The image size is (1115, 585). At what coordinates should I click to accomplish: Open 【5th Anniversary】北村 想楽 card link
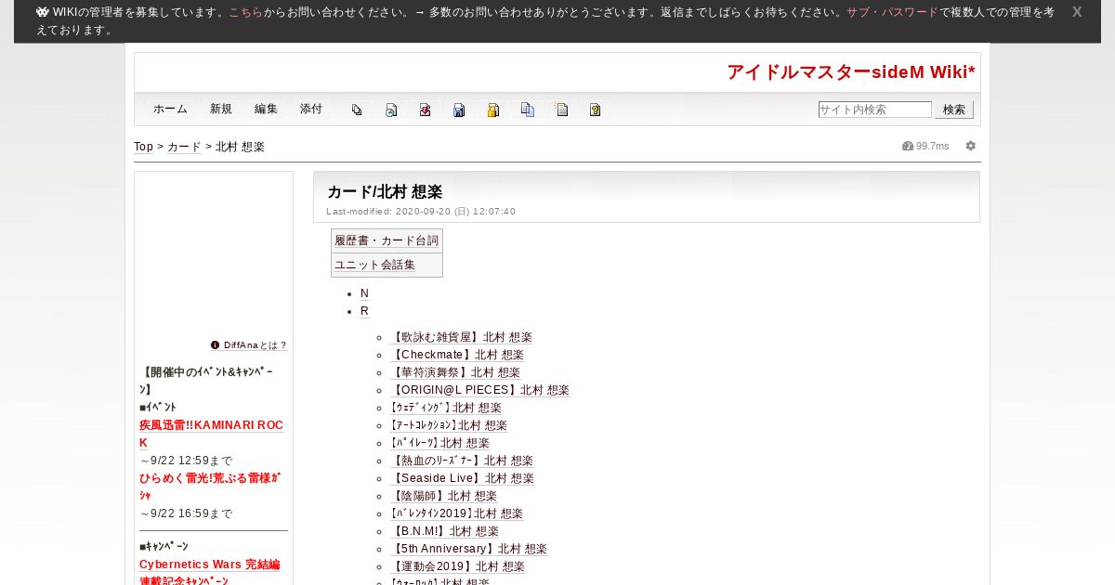468,549
